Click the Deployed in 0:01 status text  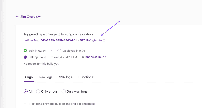pyautogui.click(x=74, y=51)
